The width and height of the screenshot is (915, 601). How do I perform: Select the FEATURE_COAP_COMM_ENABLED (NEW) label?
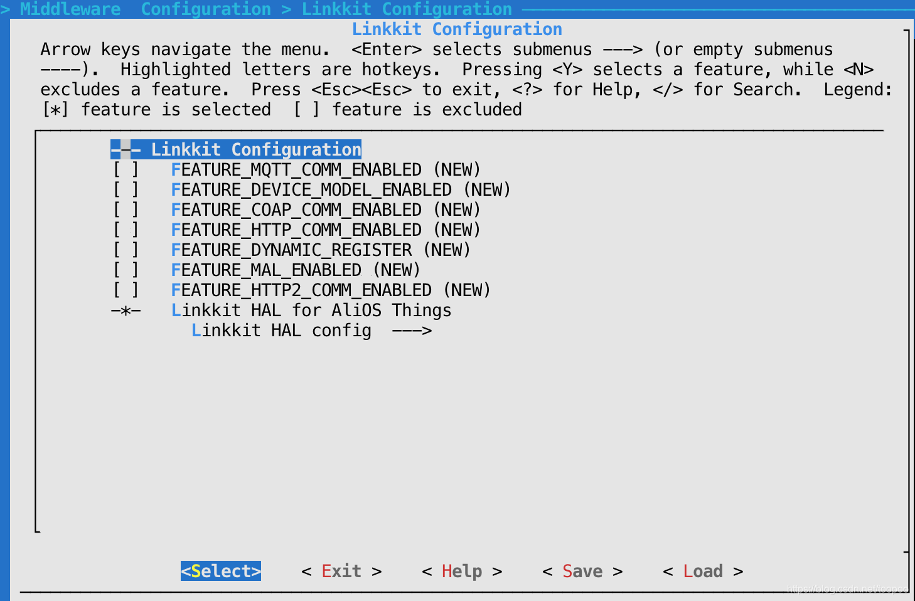pyautogui.click(x=326, y=210)
